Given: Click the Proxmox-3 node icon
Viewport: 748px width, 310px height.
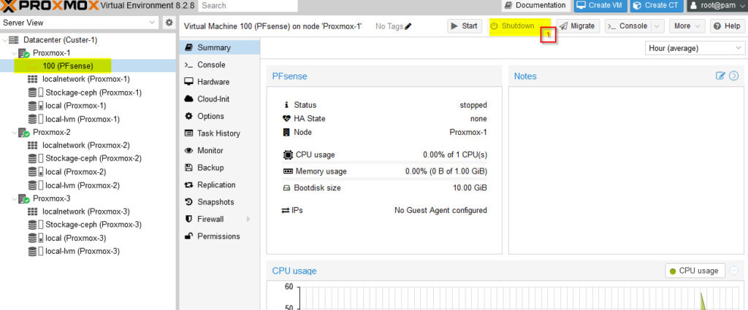Looking at the screenshot, I should click(x=24, y=198).
